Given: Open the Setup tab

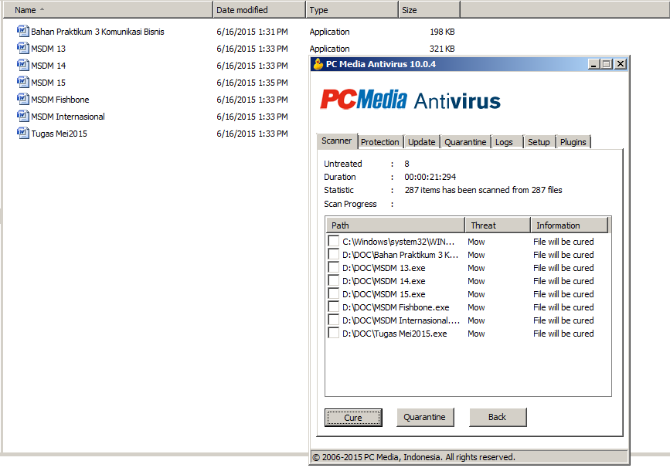Looking at the screenshot, I should [x=539, y=142].
